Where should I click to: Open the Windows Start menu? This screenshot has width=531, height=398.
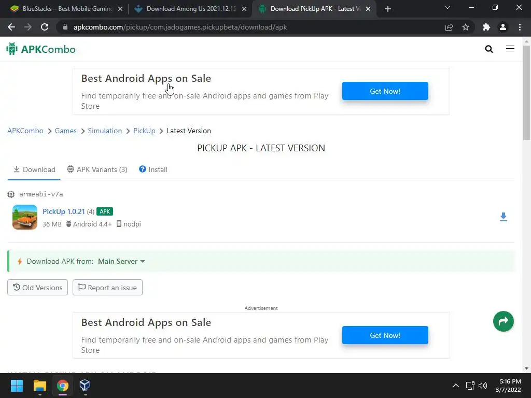click(x=17, y=386)
